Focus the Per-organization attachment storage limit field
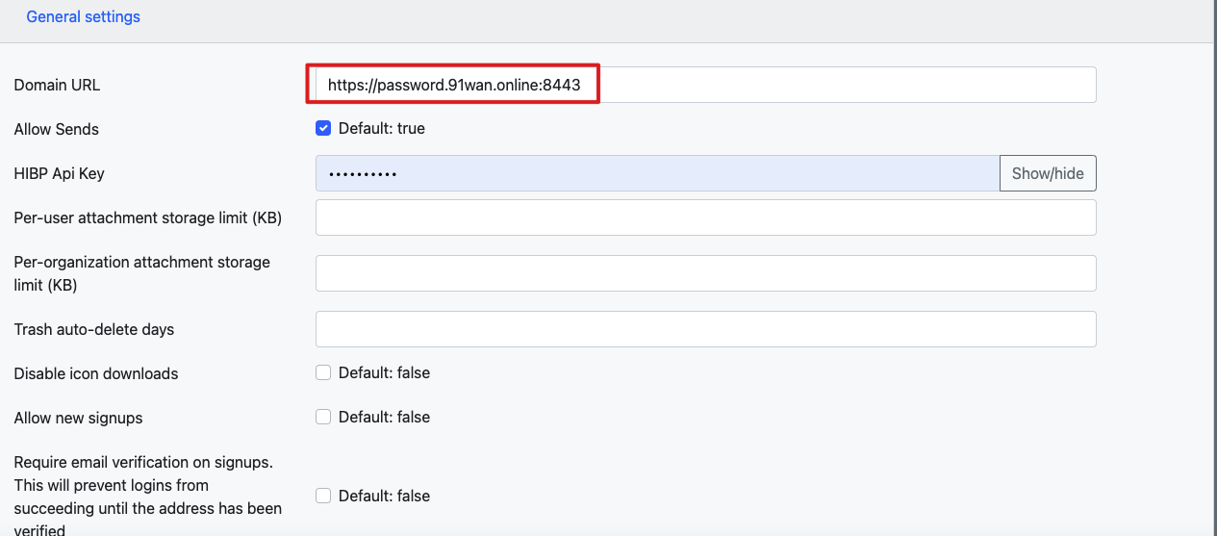Viewport: 1217px width, 536px height. [x=705, y=273]
